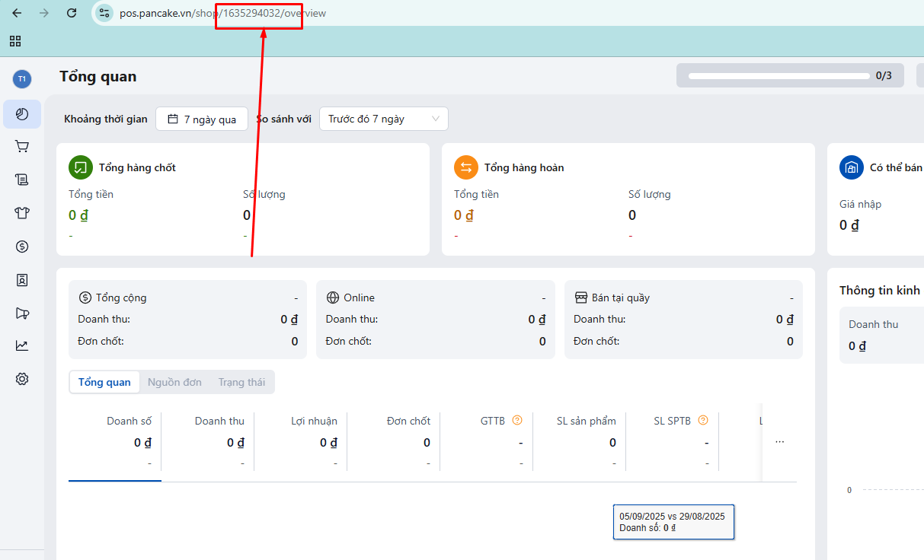
Task: Open the reports line chart sidebar icon
Action: [x=22, y=345]
